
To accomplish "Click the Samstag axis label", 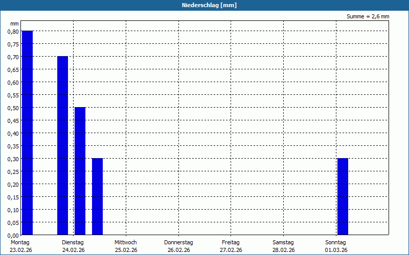I will pyautogui.click(x=283, y=242).
